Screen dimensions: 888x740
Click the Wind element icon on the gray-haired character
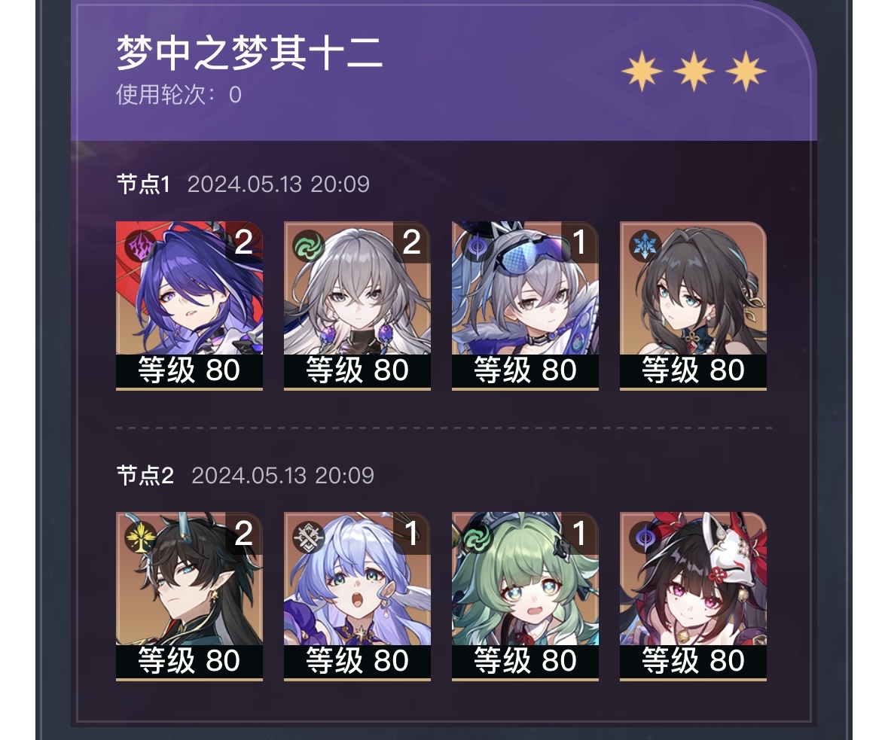click(307, 246)
